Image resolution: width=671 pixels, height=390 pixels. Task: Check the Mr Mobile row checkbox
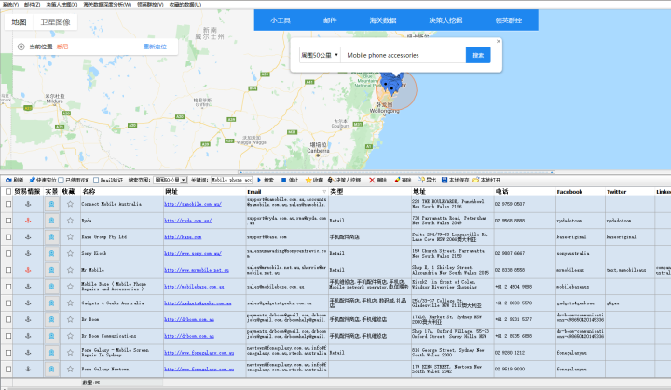point(8,270)
